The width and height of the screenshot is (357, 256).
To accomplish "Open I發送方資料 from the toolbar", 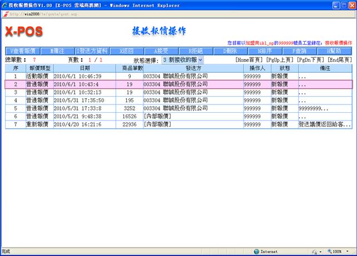I will click(92, 51).
